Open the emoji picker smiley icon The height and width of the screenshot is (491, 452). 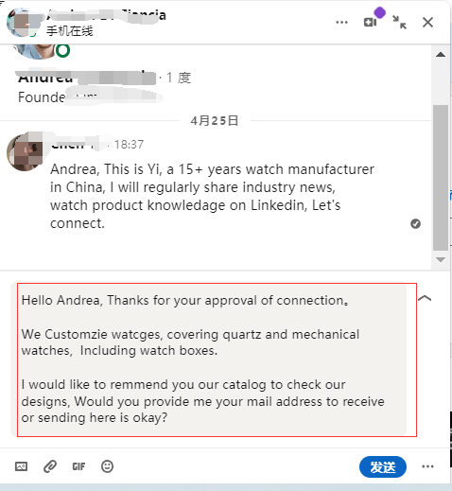(107, 466)
